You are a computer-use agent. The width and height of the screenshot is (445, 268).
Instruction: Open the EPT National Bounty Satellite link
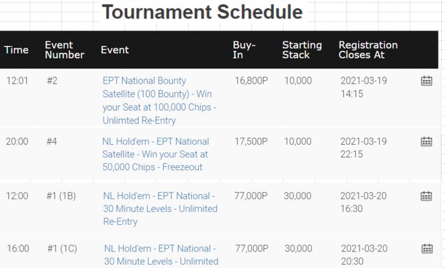tap(159, 100)
